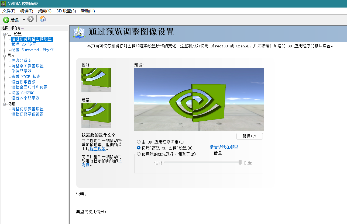The height and width of the screenshot is (224, 347).
Task: Open 旋转显示器 page
Action: 22,71
